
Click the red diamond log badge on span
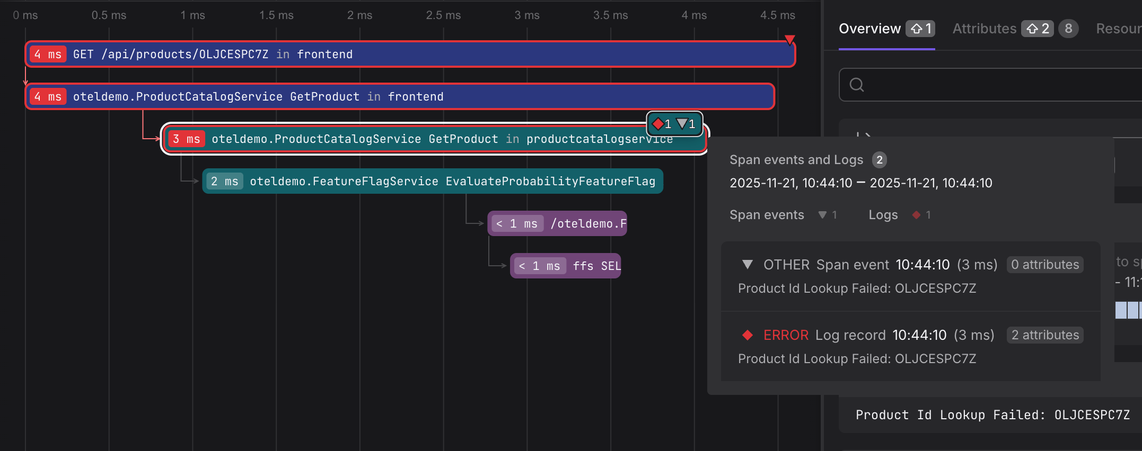click(662, 124)
